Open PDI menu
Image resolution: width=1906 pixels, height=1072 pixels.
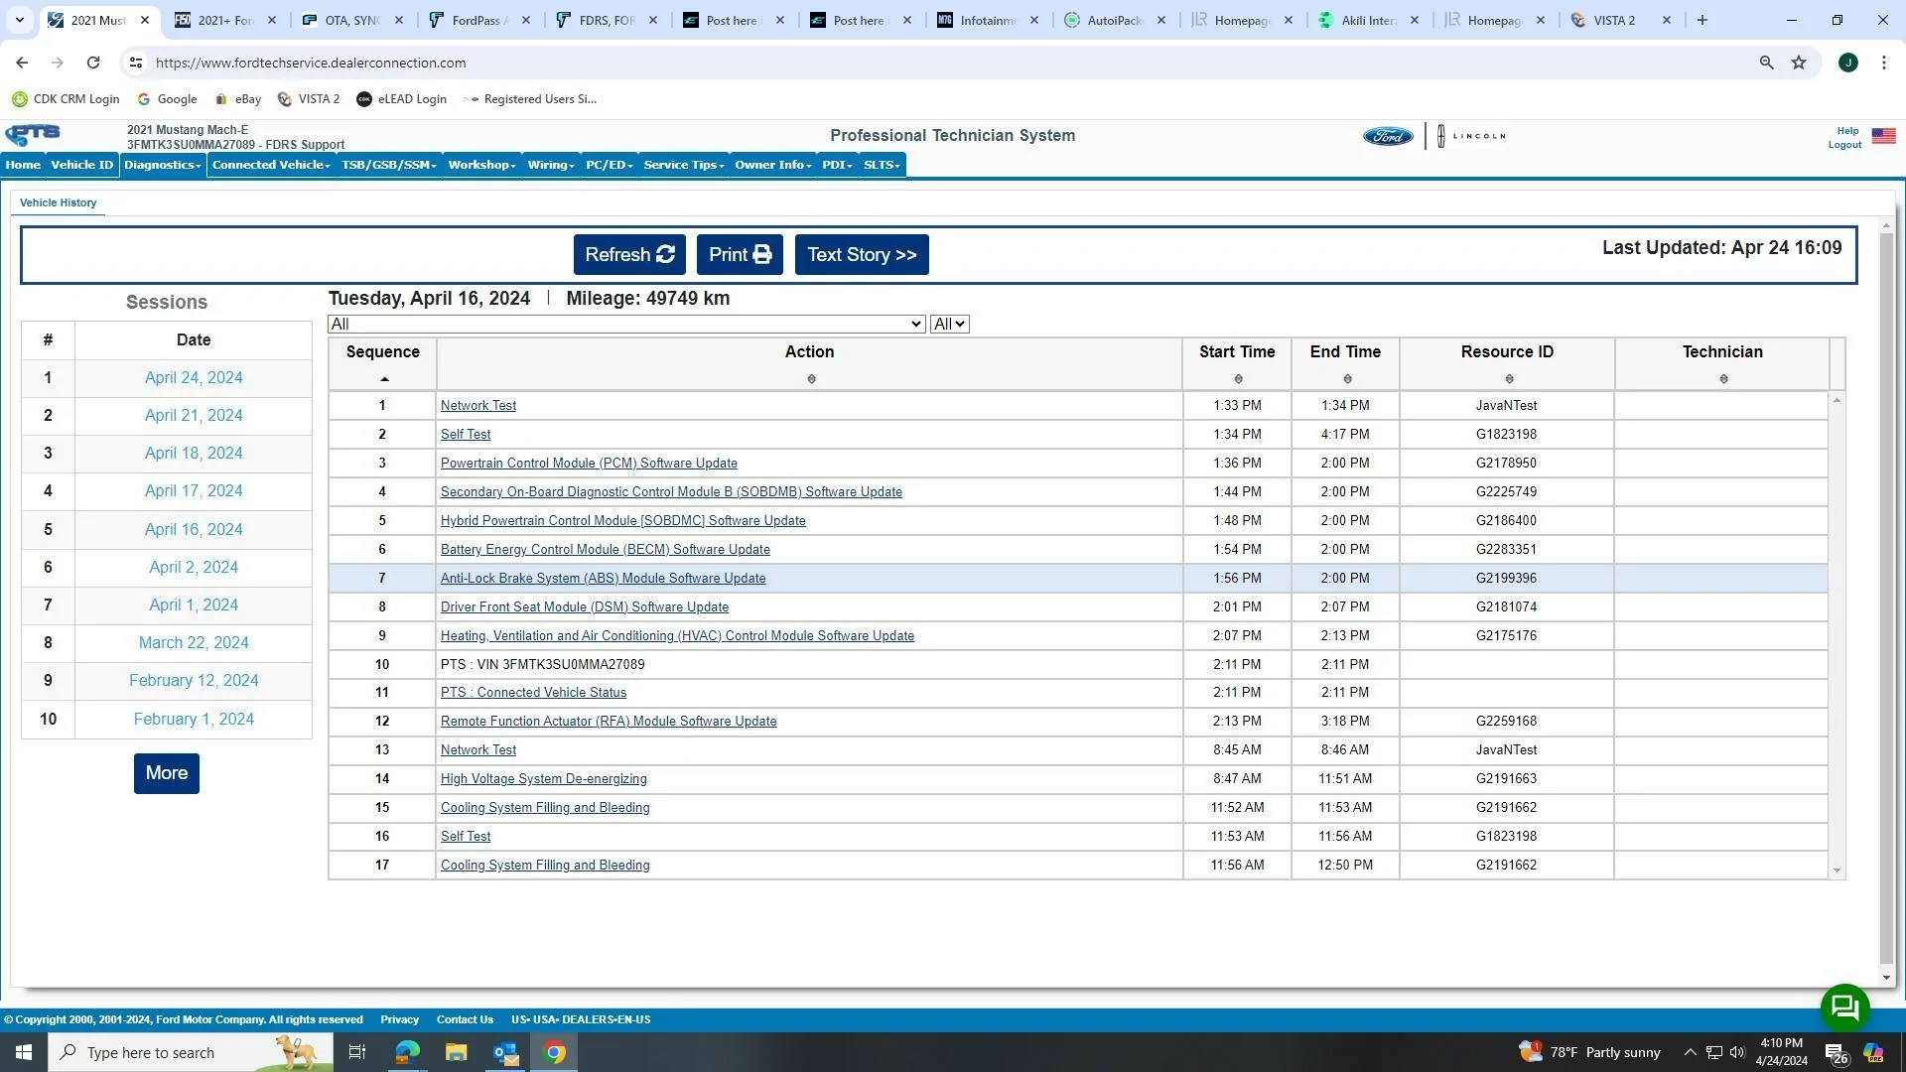[837, 165]
